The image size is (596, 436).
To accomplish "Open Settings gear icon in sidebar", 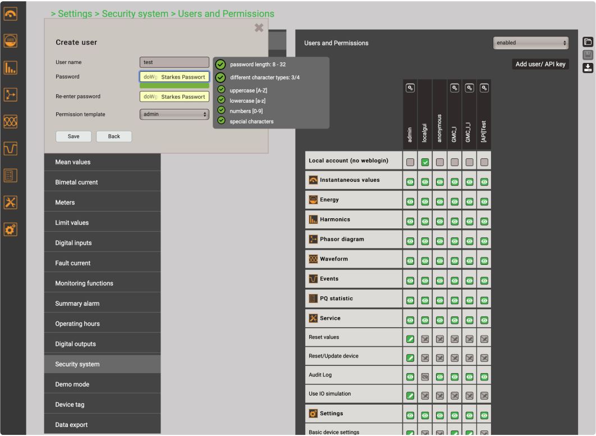I will (x=10, y=230).
